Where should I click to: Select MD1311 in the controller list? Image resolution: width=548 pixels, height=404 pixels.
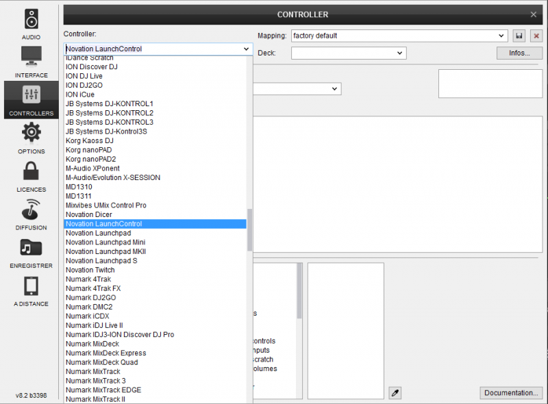tap(155, 196)
